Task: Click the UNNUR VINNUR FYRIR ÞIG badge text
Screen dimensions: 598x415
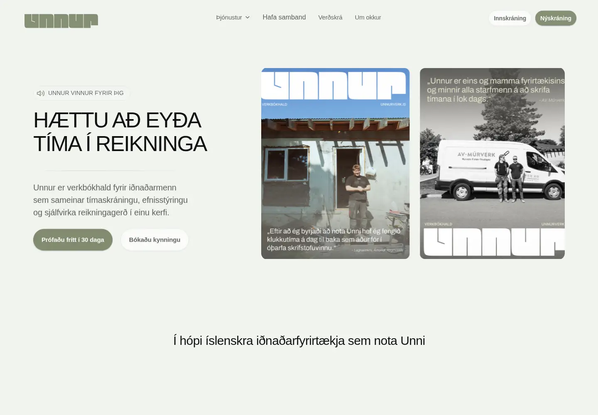Action: coord(86,93)
